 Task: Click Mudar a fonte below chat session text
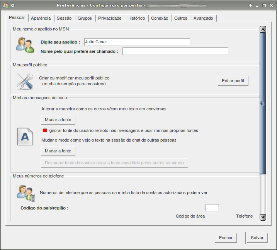58,151
